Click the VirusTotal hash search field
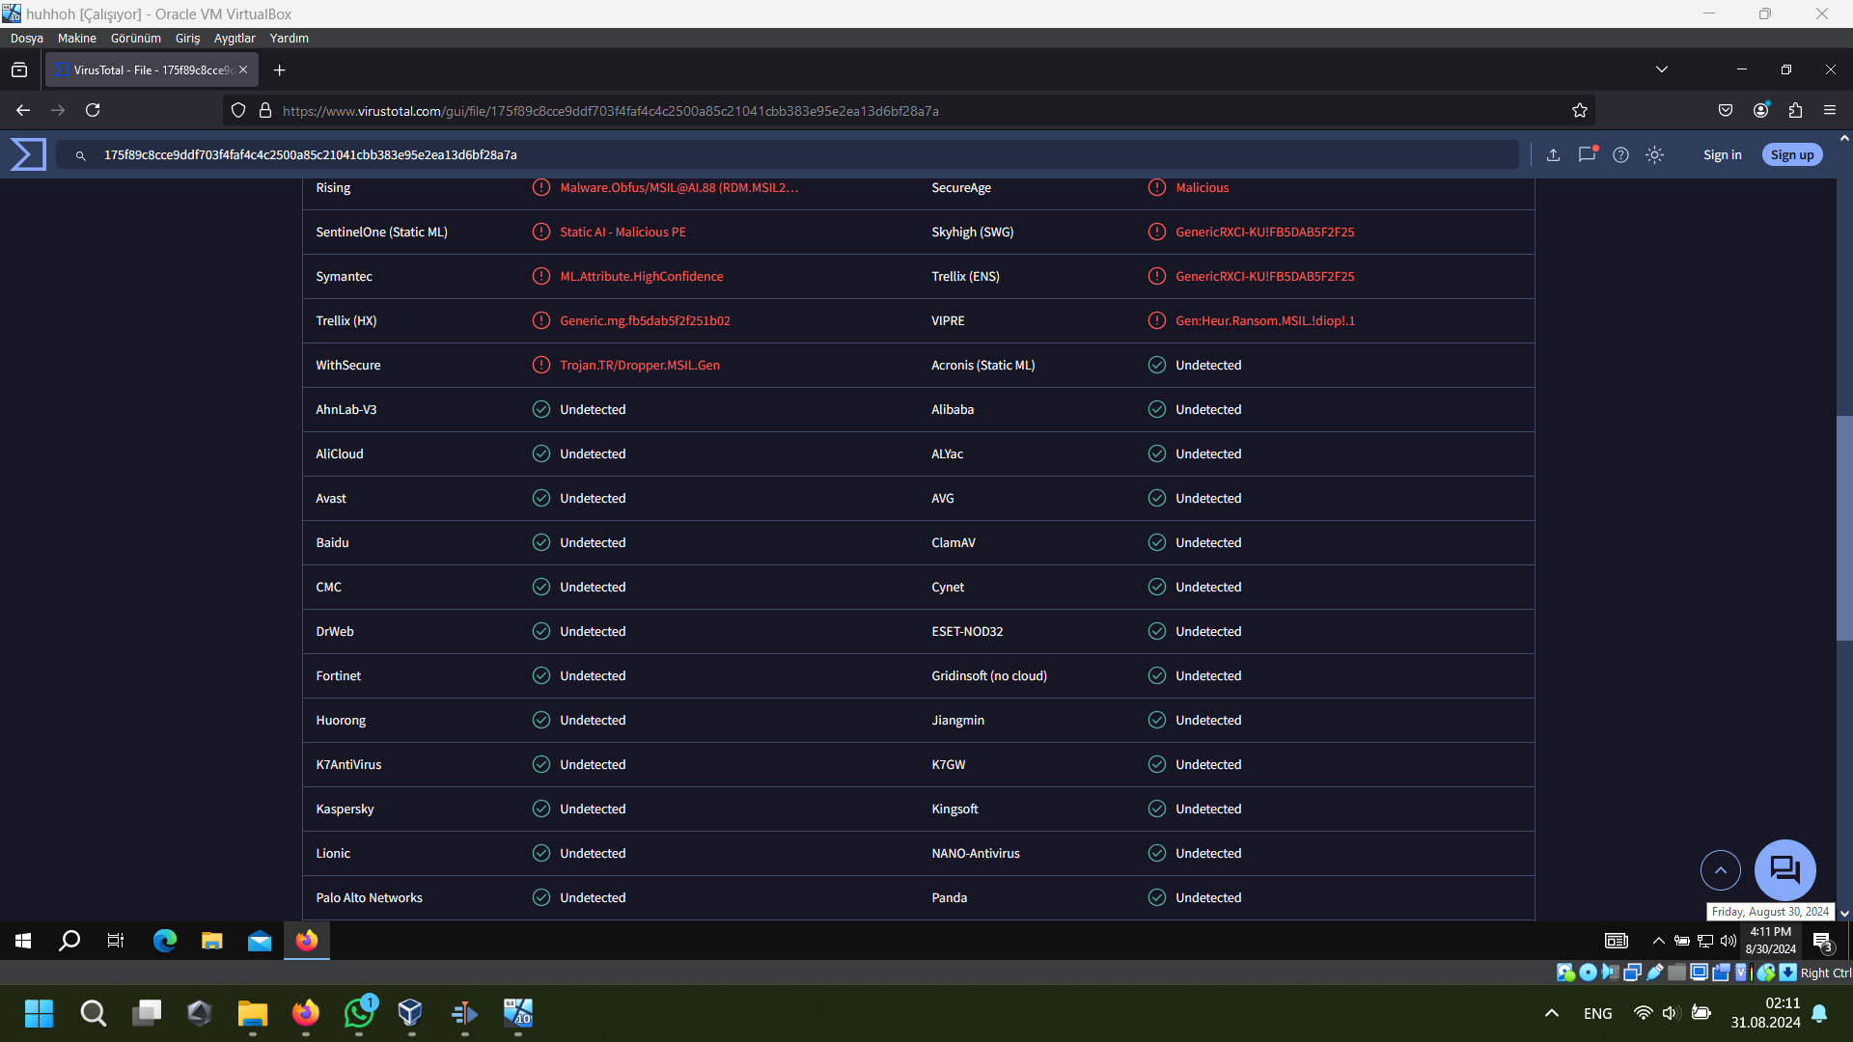 (x=772, y=154)
